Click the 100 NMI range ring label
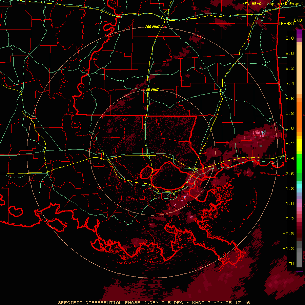305x305 pixels. [x=152, y=27]
